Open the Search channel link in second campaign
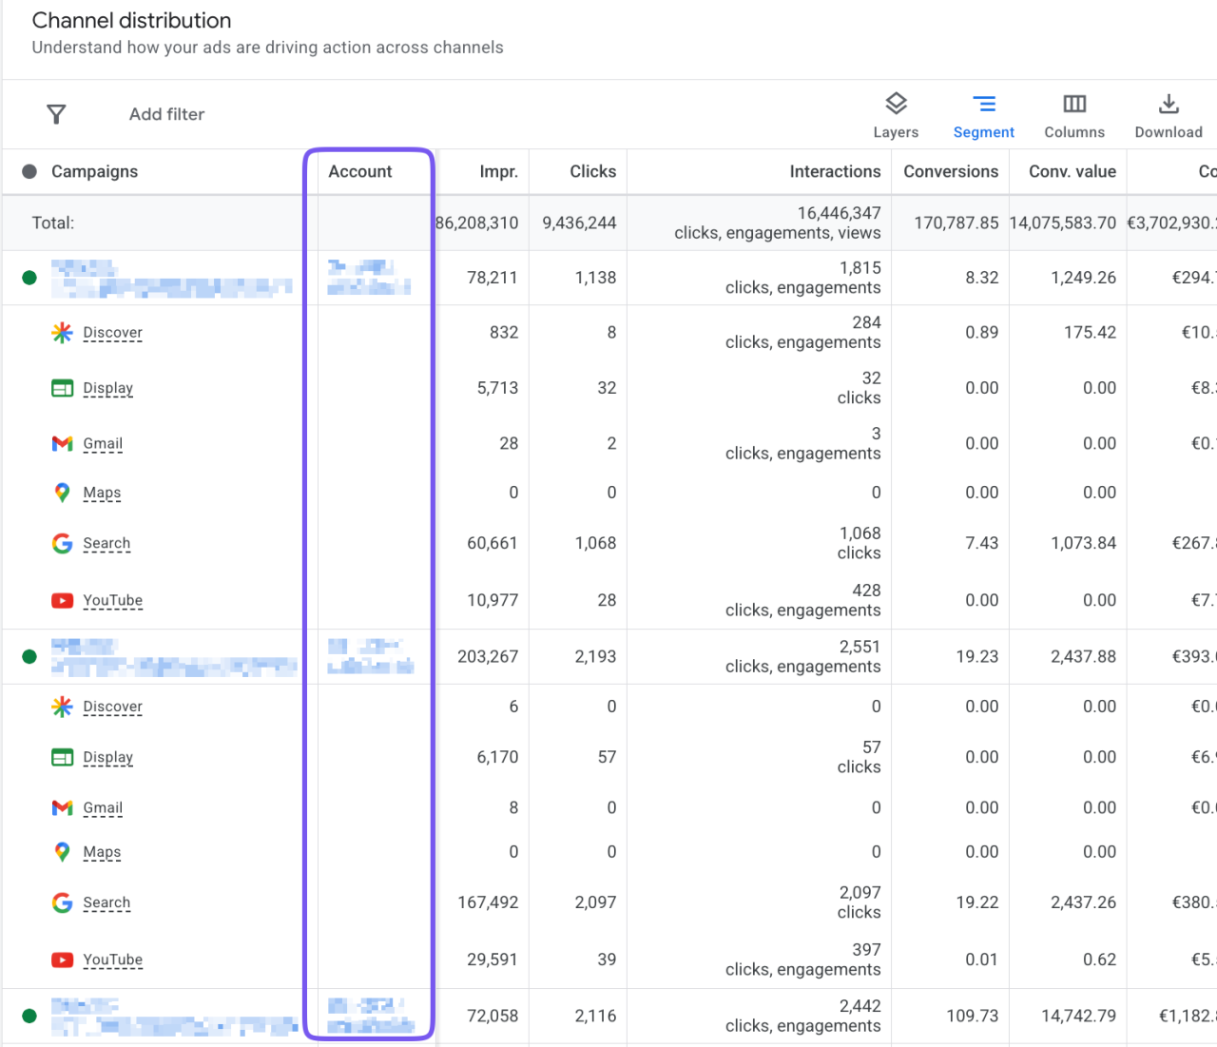This screenshot has height=1047, width=1217. click(x=106, y=902)
